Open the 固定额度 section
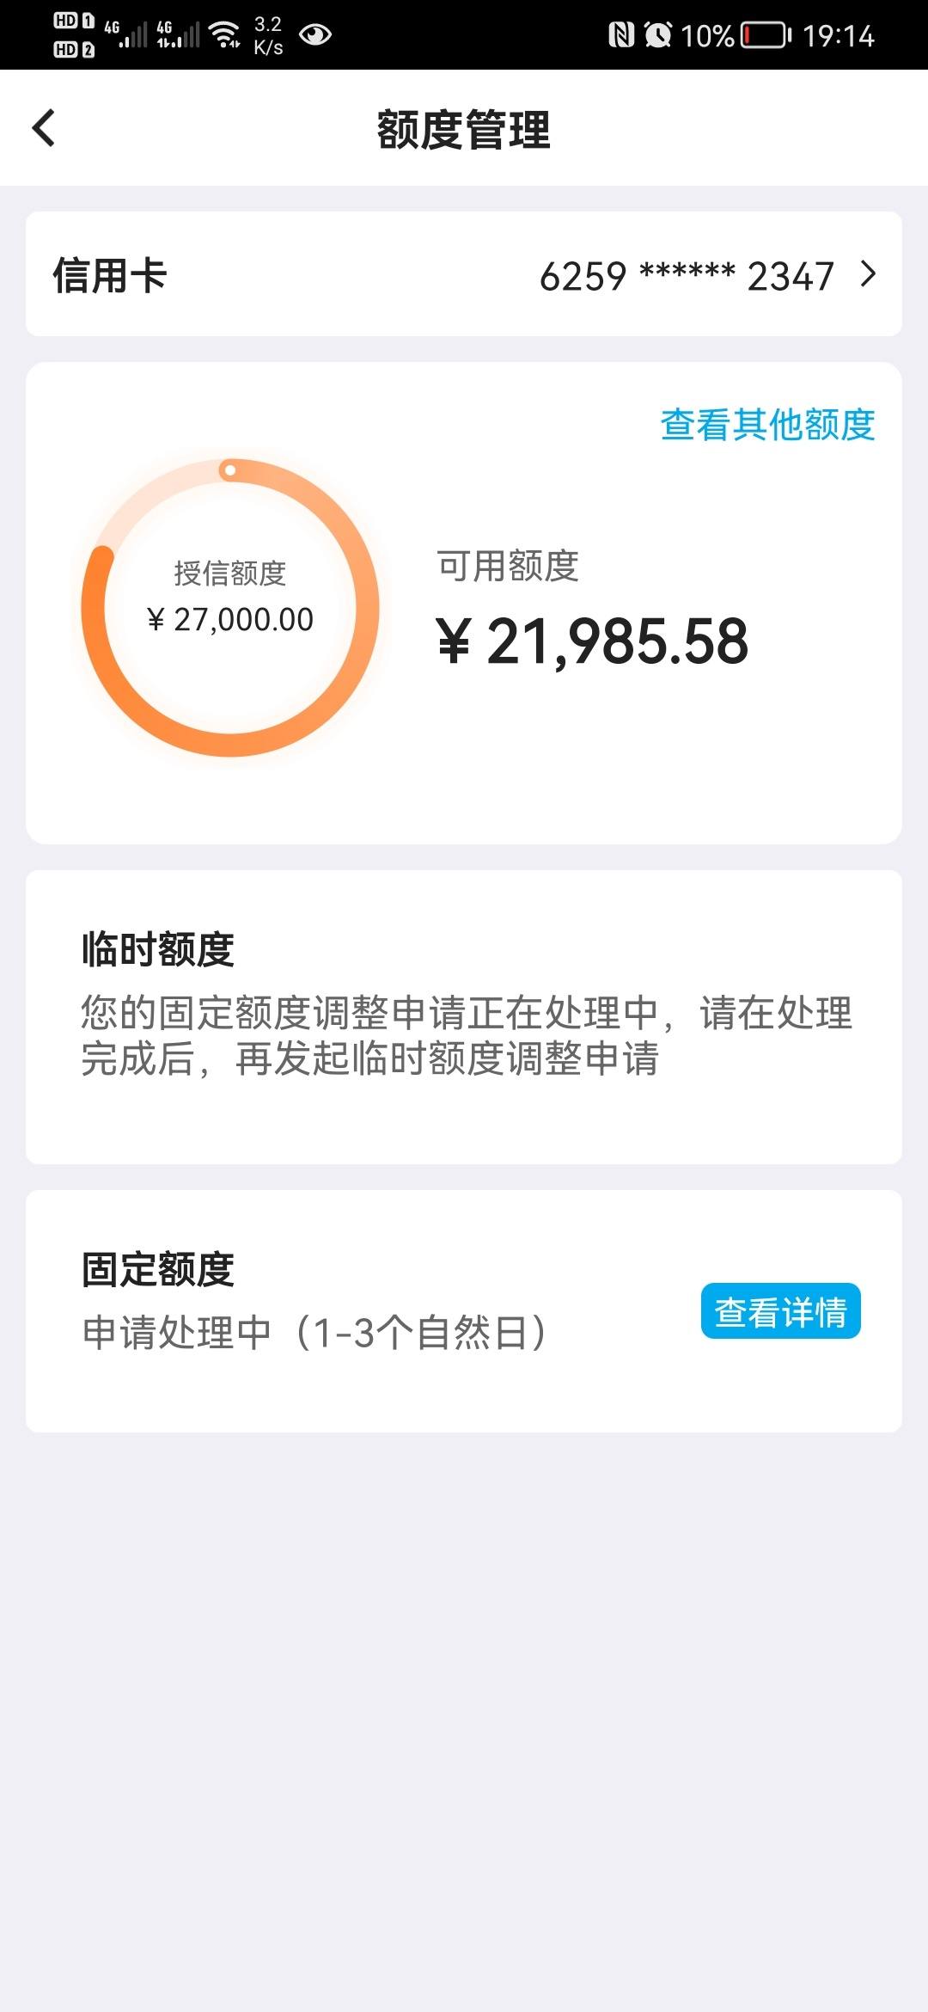The height and width of the screenshot is (2012, 928). tap(464, 1311)
